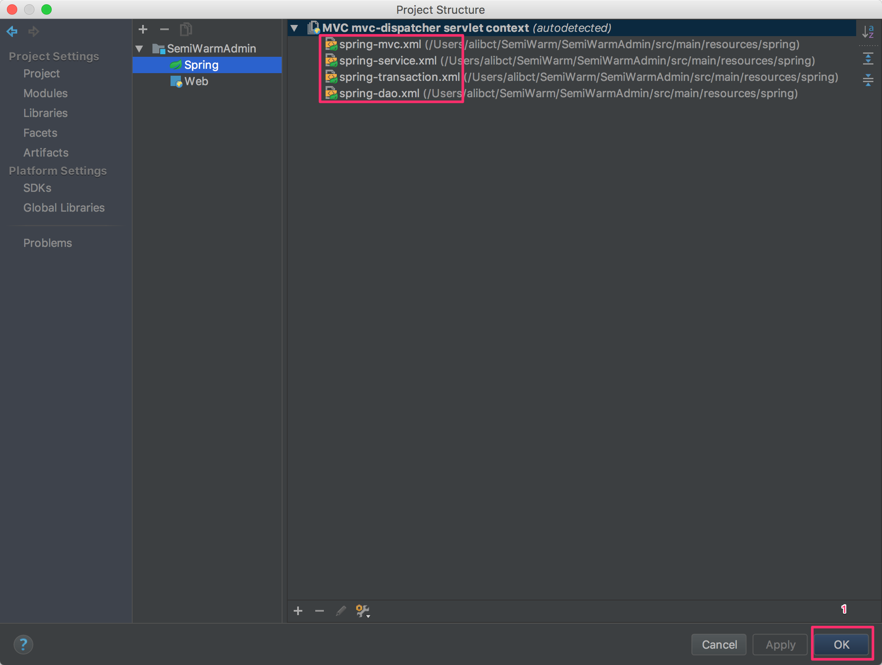Image resolution: width=882 pixels, height=665 pixels.
Task: Click the forward navigation arrow
Action: click(34, 31)
